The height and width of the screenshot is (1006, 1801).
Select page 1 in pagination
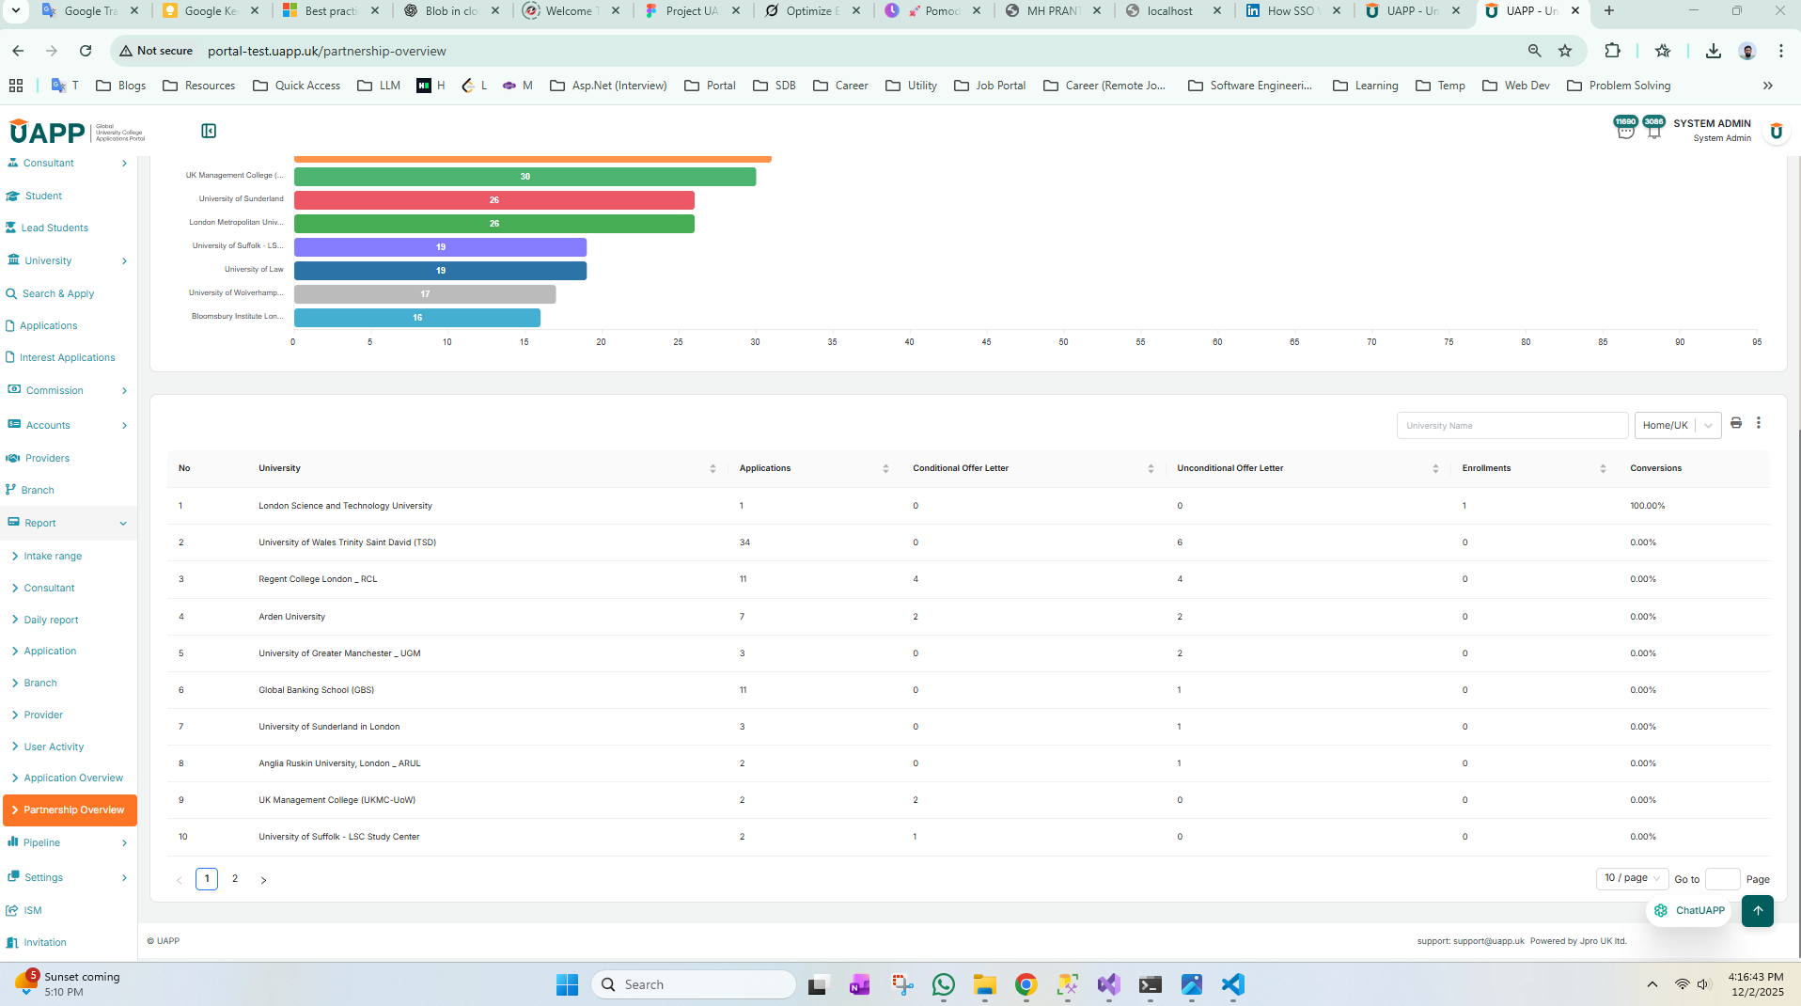tap(207, 879)
